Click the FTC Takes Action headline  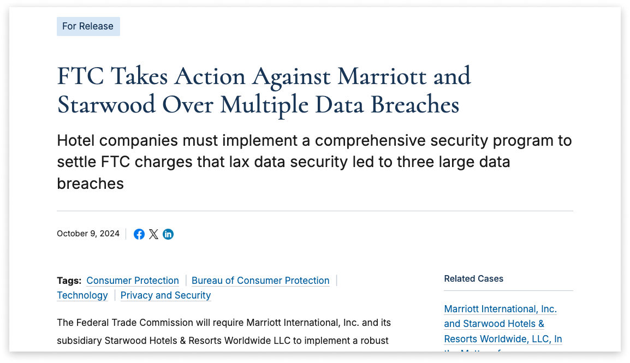[x=264, y=76]
